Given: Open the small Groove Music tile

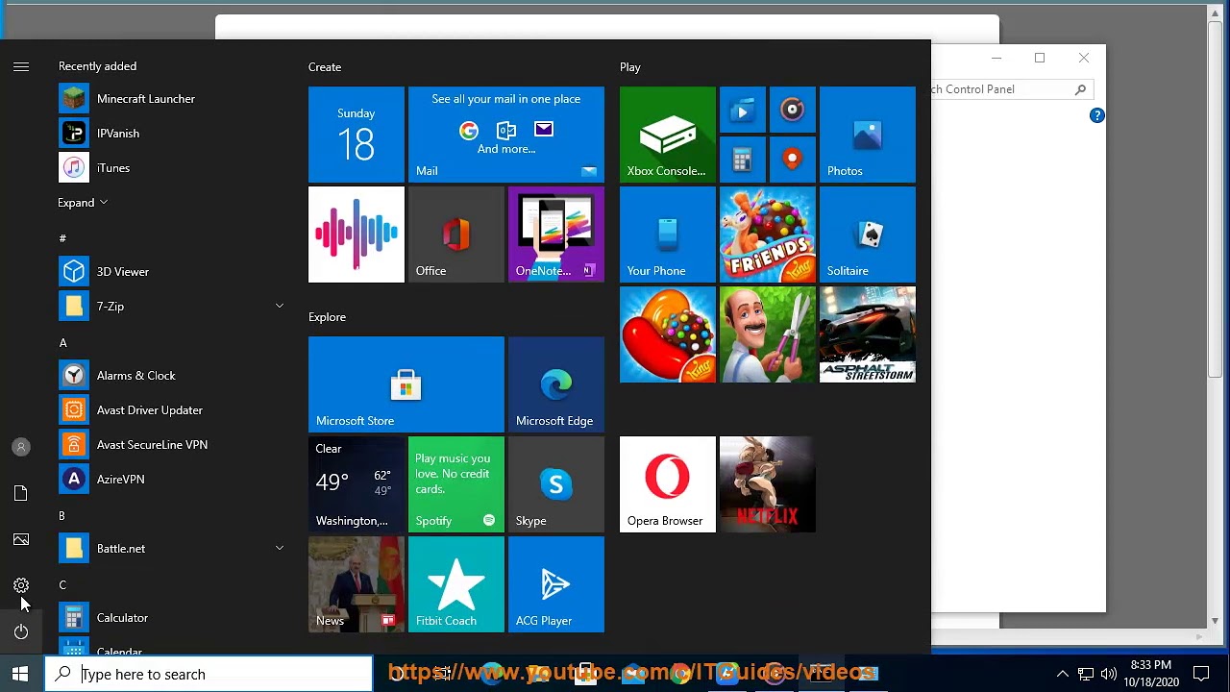Looking at the screenshot, I should tap(793, 110).
